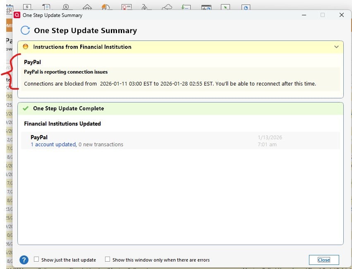Collapse the Instructions from Financial Institution section

pos(336,47)
